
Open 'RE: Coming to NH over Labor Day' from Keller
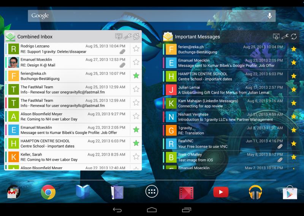tap(49, 160)
